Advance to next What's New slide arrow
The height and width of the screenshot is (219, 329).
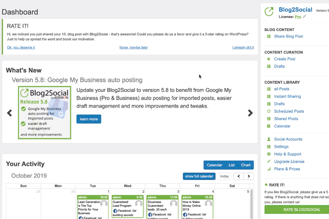pyautogui.click(x=250, y=113)
